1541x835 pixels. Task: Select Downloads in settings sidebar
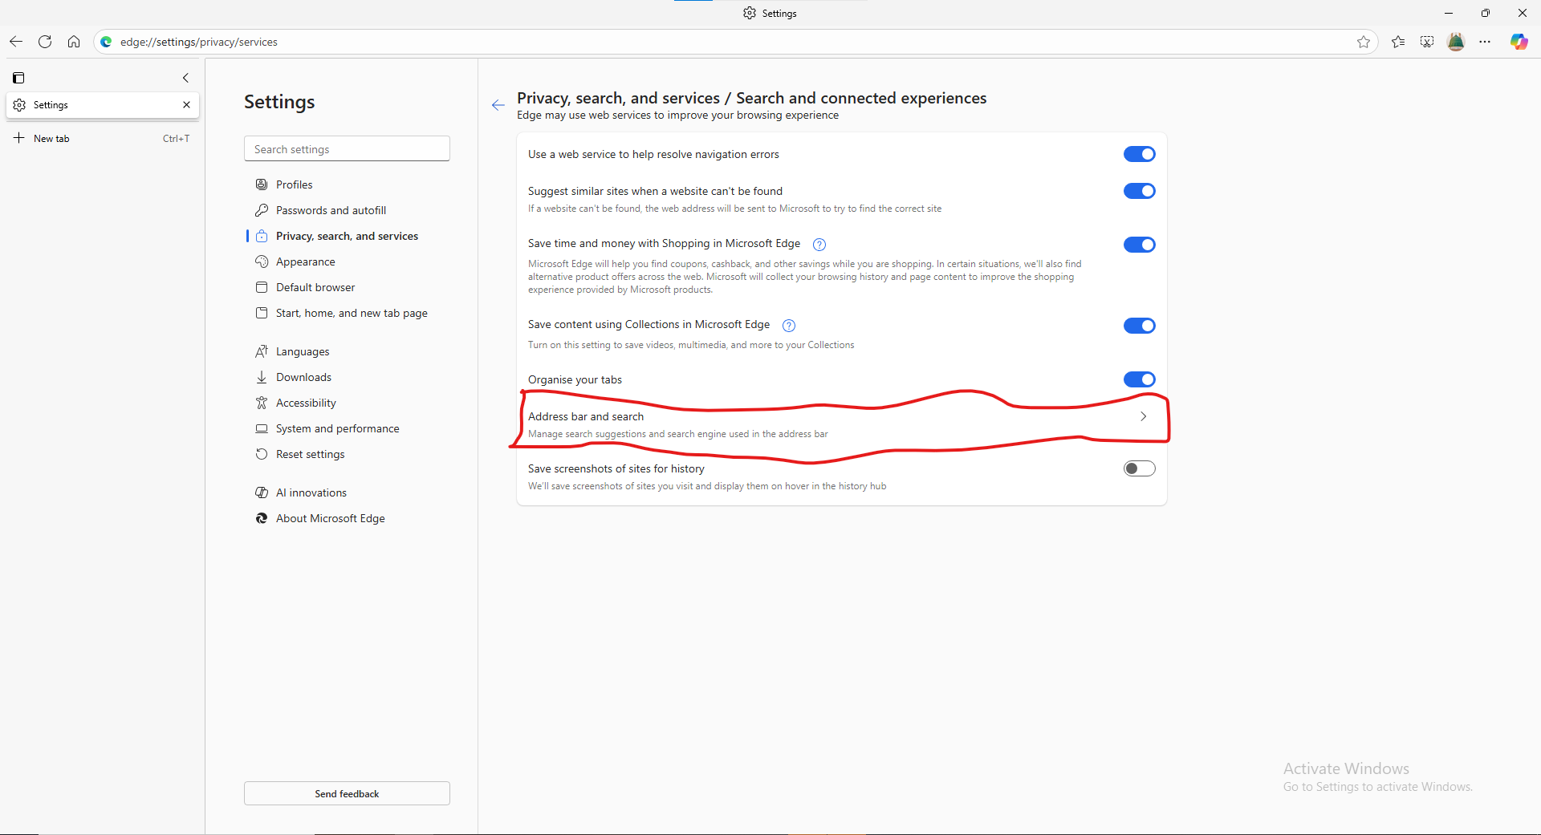303,377
